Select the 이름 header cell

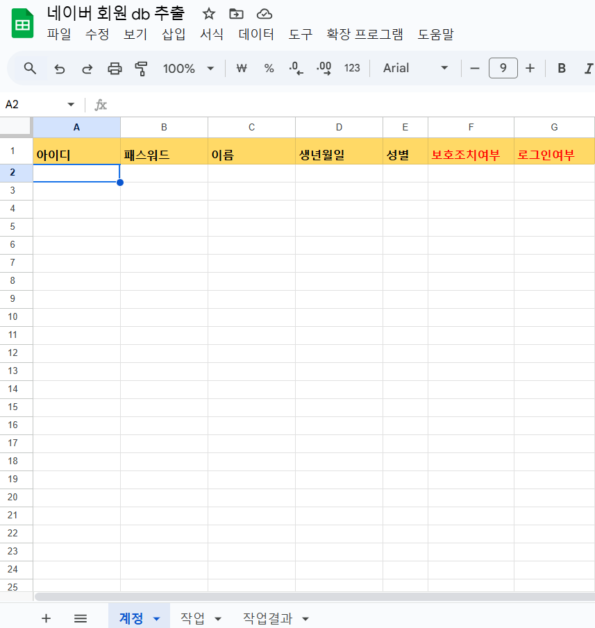tap(251, 151)
